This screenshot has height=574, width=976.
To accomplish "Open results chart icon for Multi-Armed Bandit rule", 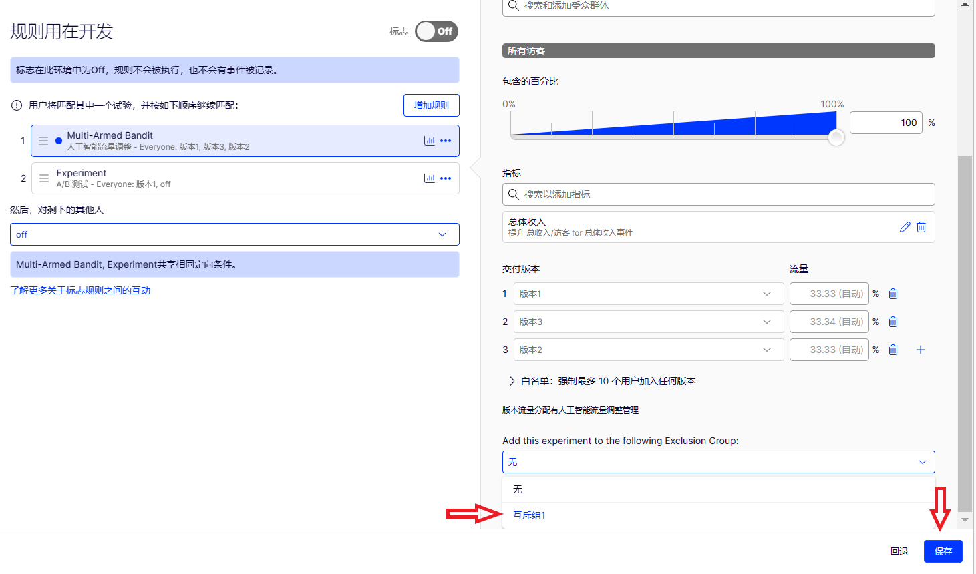I will 429,141.
